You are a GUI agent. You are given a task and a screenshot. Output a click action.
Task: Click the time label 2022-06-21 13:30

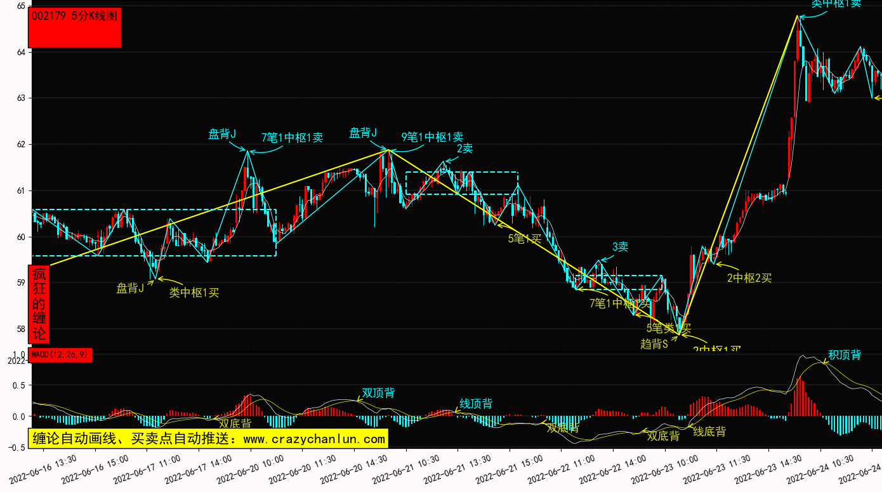click(457, 469)
